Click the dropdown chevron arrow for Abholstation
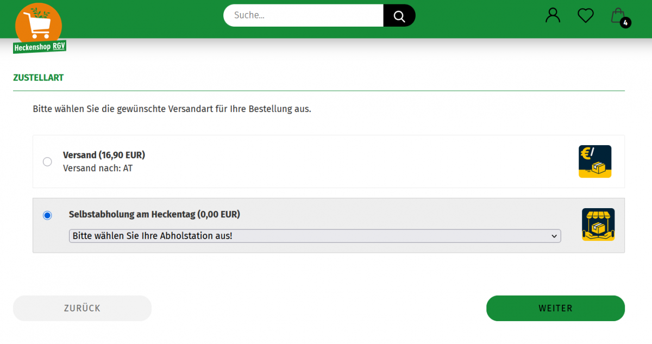 (554, 236)
